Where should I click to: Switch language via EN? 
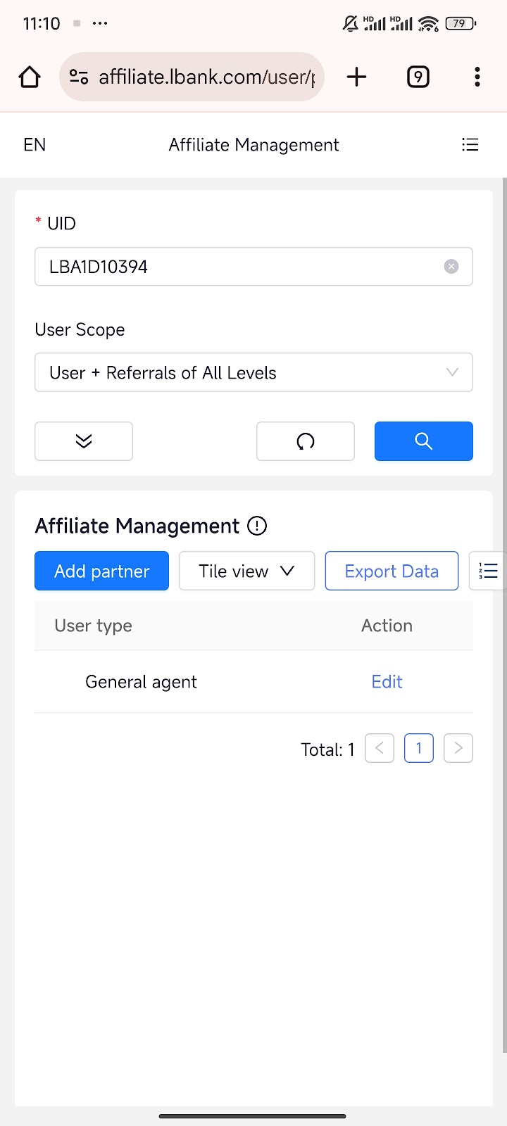35,145
